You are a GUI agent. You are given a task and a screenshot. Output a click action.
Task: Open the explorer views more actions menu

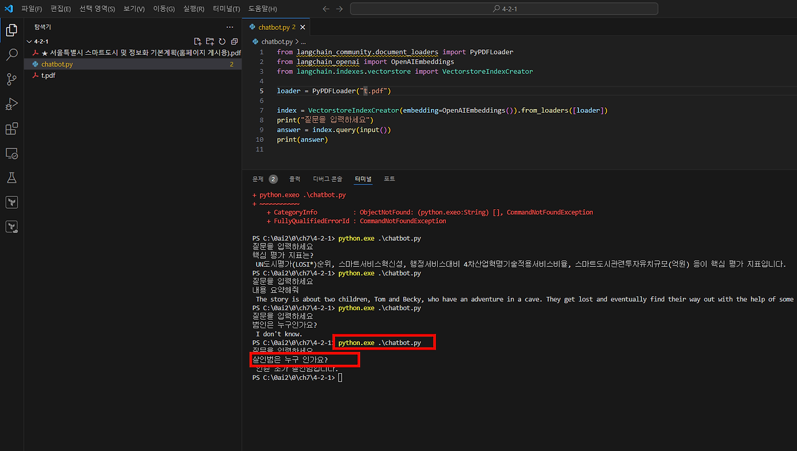(229, 26)
